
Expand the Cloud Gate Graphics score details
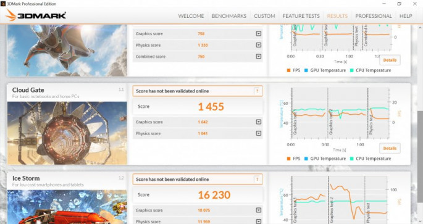click(x=259, y=122)
